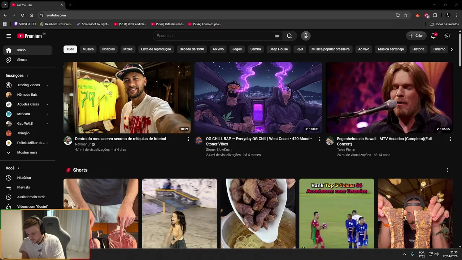Screen dimensions: 462x260
Task: Start voice search with microphone icon
Action: tap(306, 36)
